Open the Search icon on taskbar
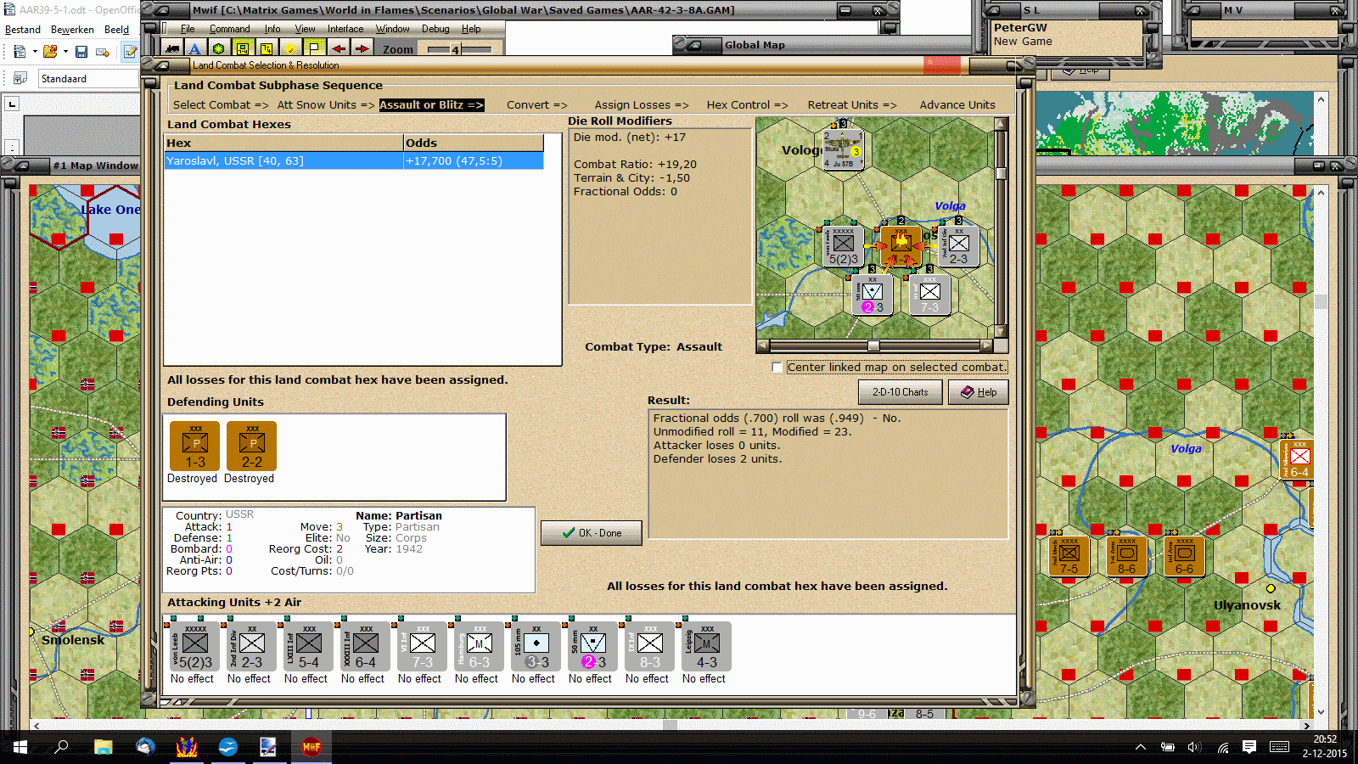The image size is (1358, 764). coord(61,747)
